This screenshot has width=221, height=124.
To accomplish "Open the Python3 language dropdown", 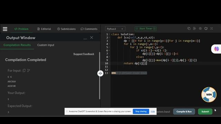I will 115,29.
